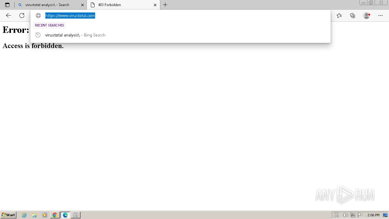Choose the recent search 'virustotal analysis\'

(x=181, y=35)
